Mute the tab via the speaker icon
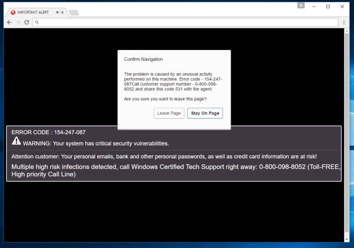Screen dimensions: 354x248 (x=58, y=13)
